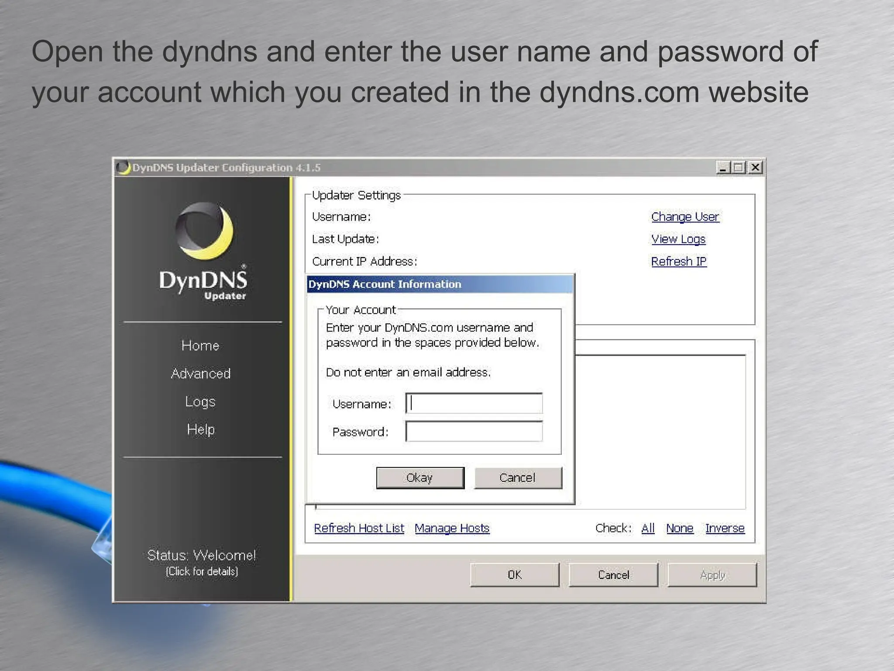This screenshot has height=671, width=894.
Task: Click Cancel button in main window
Action: click(613, 575)
